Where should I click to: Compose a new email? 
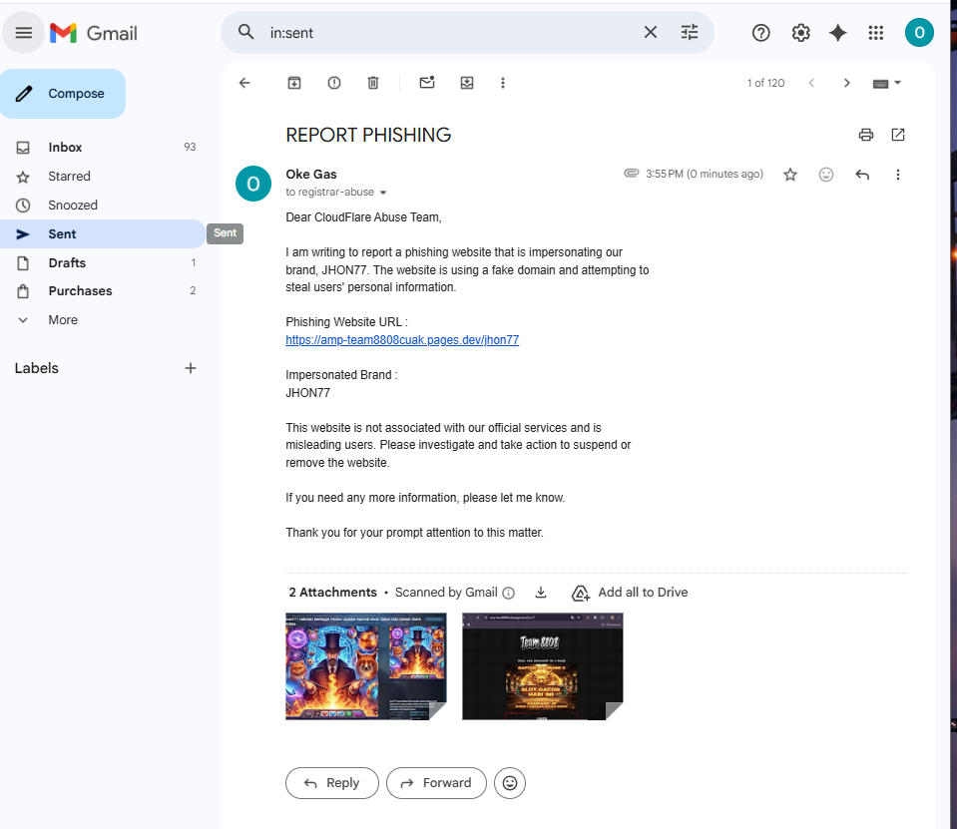(x=63, y=94)
